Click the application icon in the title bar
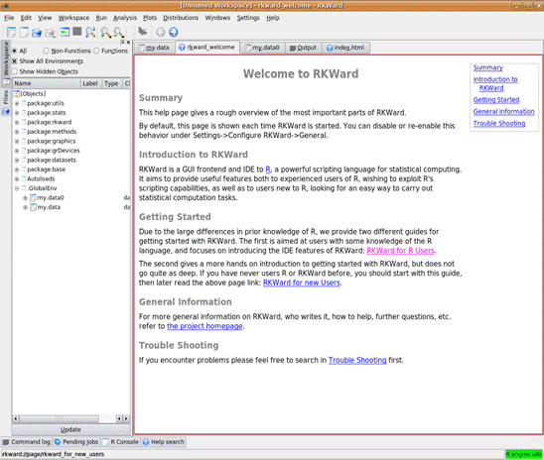544x460 pixels. 5,6
